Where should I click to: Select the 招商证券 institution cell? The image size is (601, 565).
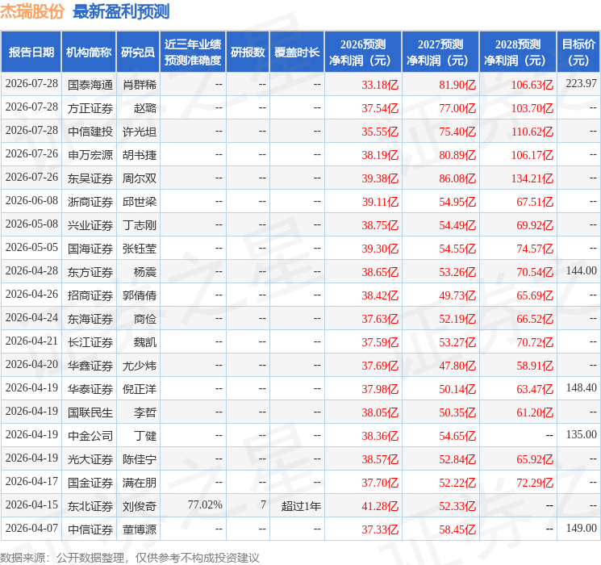tap(90, 295)
